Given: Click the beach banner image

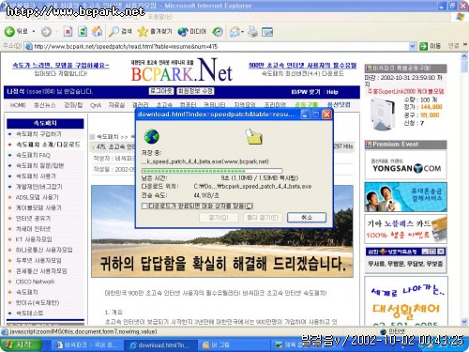Looking at the screenshot, I should tap(222, 231).
